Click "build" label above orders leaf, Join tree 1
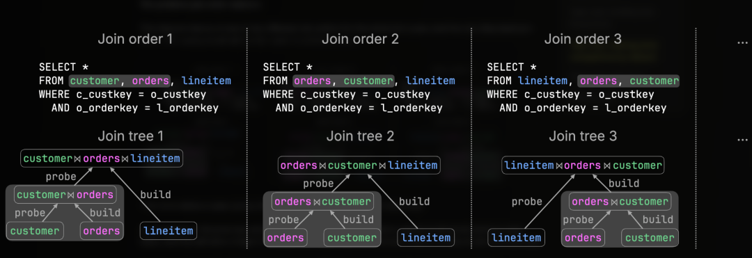752x258 pixels. coord(106,213)
